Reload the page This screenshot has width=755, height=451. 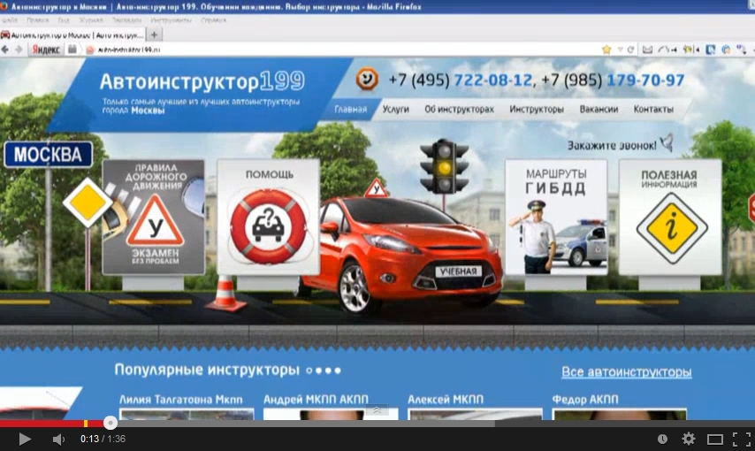pos(630,50)
